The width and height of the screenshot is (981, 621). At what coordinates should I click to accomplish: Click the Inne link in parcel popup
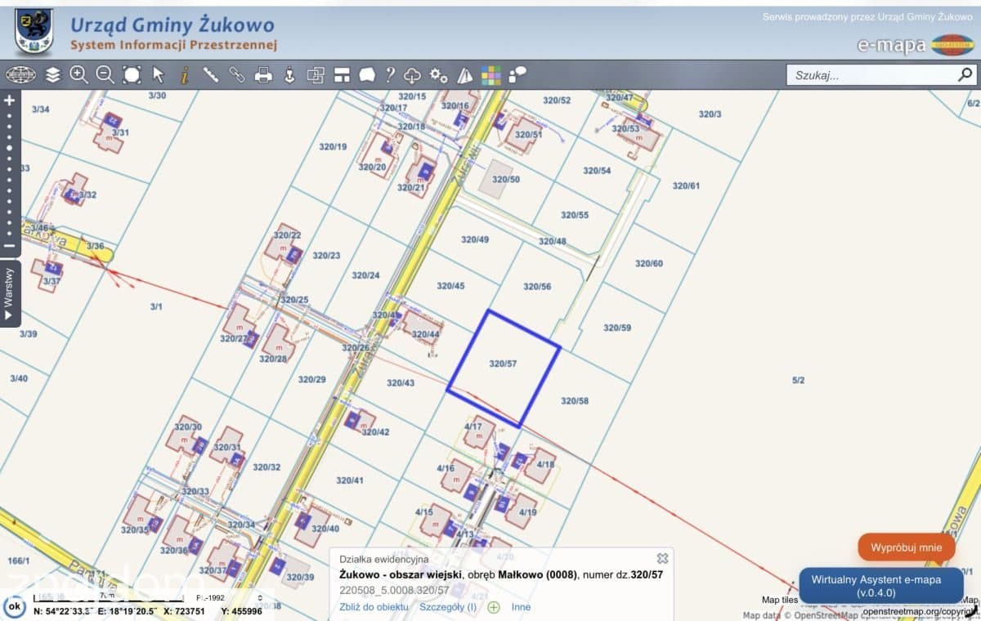click(x=521, y=607)
